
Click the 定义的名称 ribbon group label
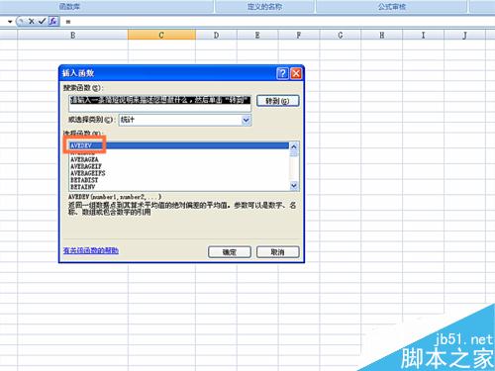tap(264, 7)
